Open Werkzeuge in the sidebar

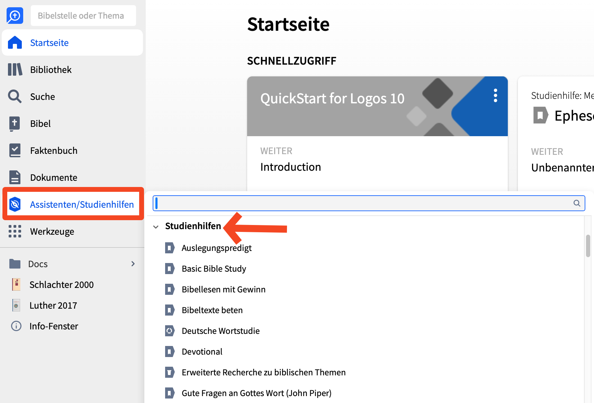[52, 232]
